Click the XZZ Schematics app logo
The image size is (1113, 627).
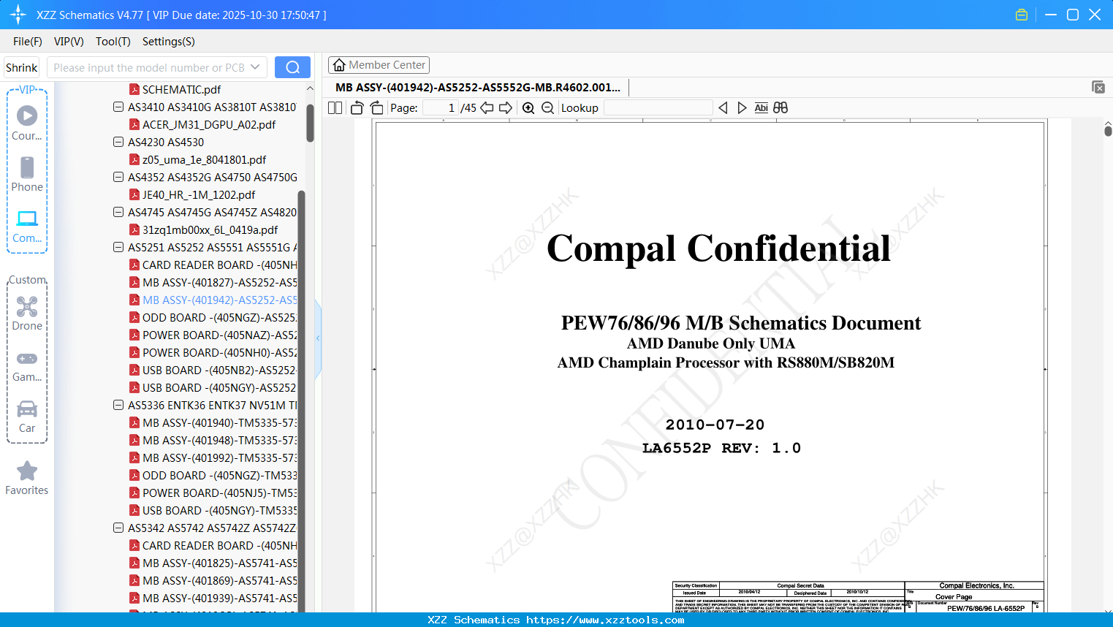pos(18,15)
